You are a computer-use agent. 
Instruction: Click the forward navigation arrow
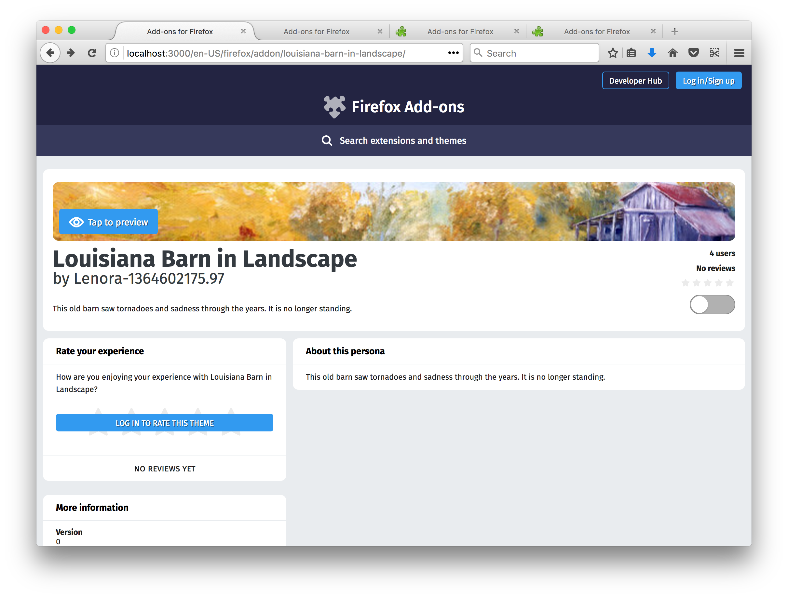(x=71, y=53)
